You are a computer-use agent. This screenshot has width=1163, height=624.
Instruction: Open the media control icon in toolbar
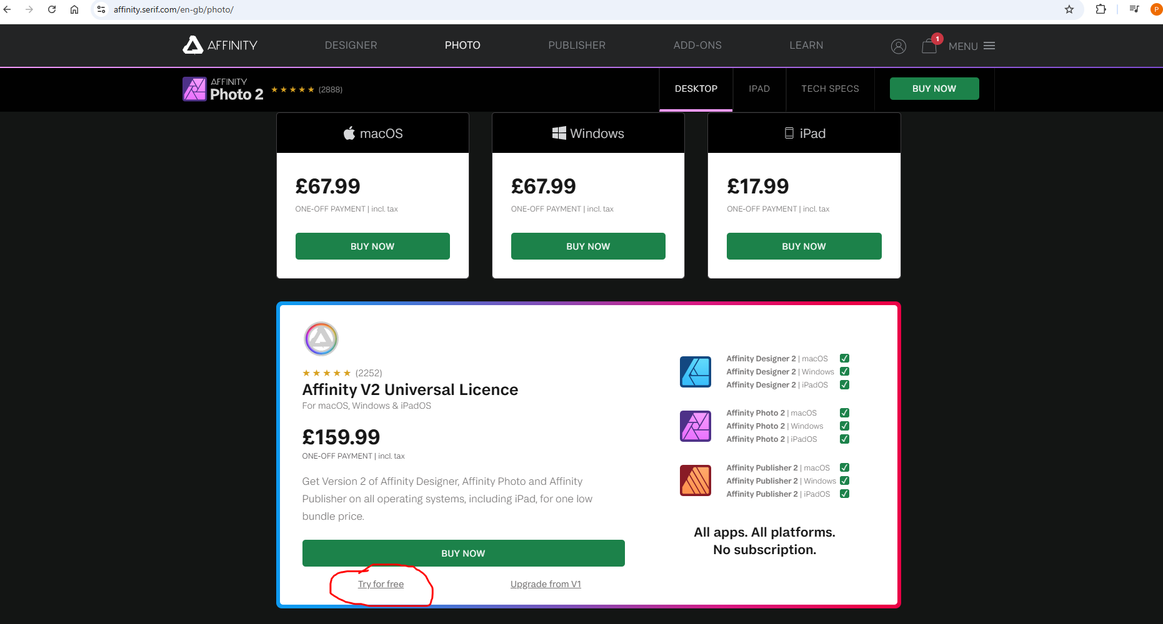point(1134,9)
